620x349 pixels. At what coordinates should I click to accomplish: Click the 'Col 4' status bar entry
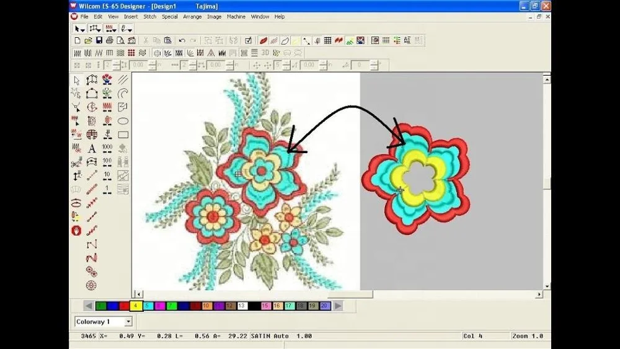point(473,336)
